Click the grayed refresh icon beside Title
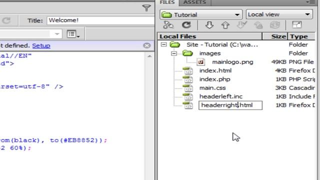This screenshot has width=320, height=180. click(6, 20)
